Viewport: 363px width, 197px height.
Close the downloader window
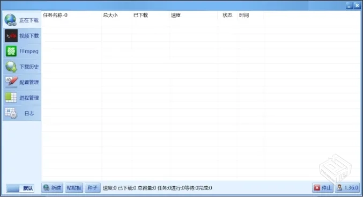coord(357,6)
